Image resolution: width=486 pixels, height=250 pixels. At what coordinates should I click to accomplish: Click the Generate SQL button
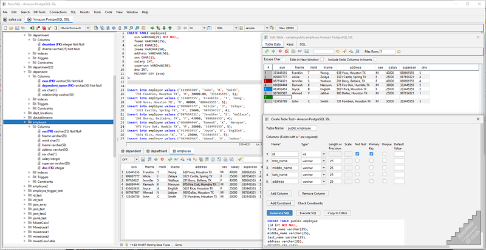pyautogui.click(x=279, y=213)
